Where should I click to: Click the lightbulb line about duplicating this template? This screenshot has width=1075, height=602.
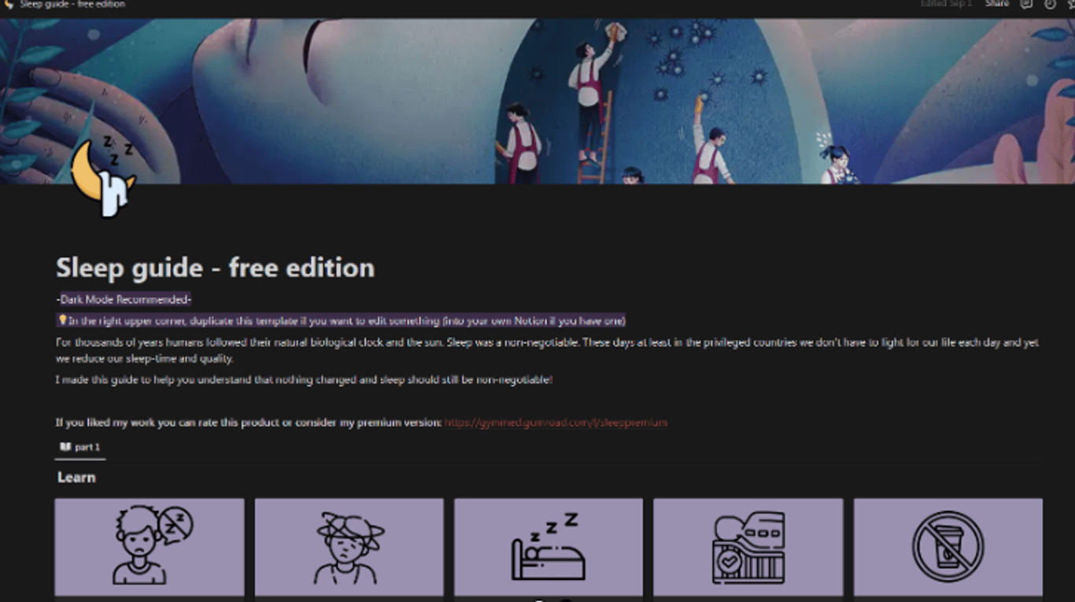click(341, 320)
